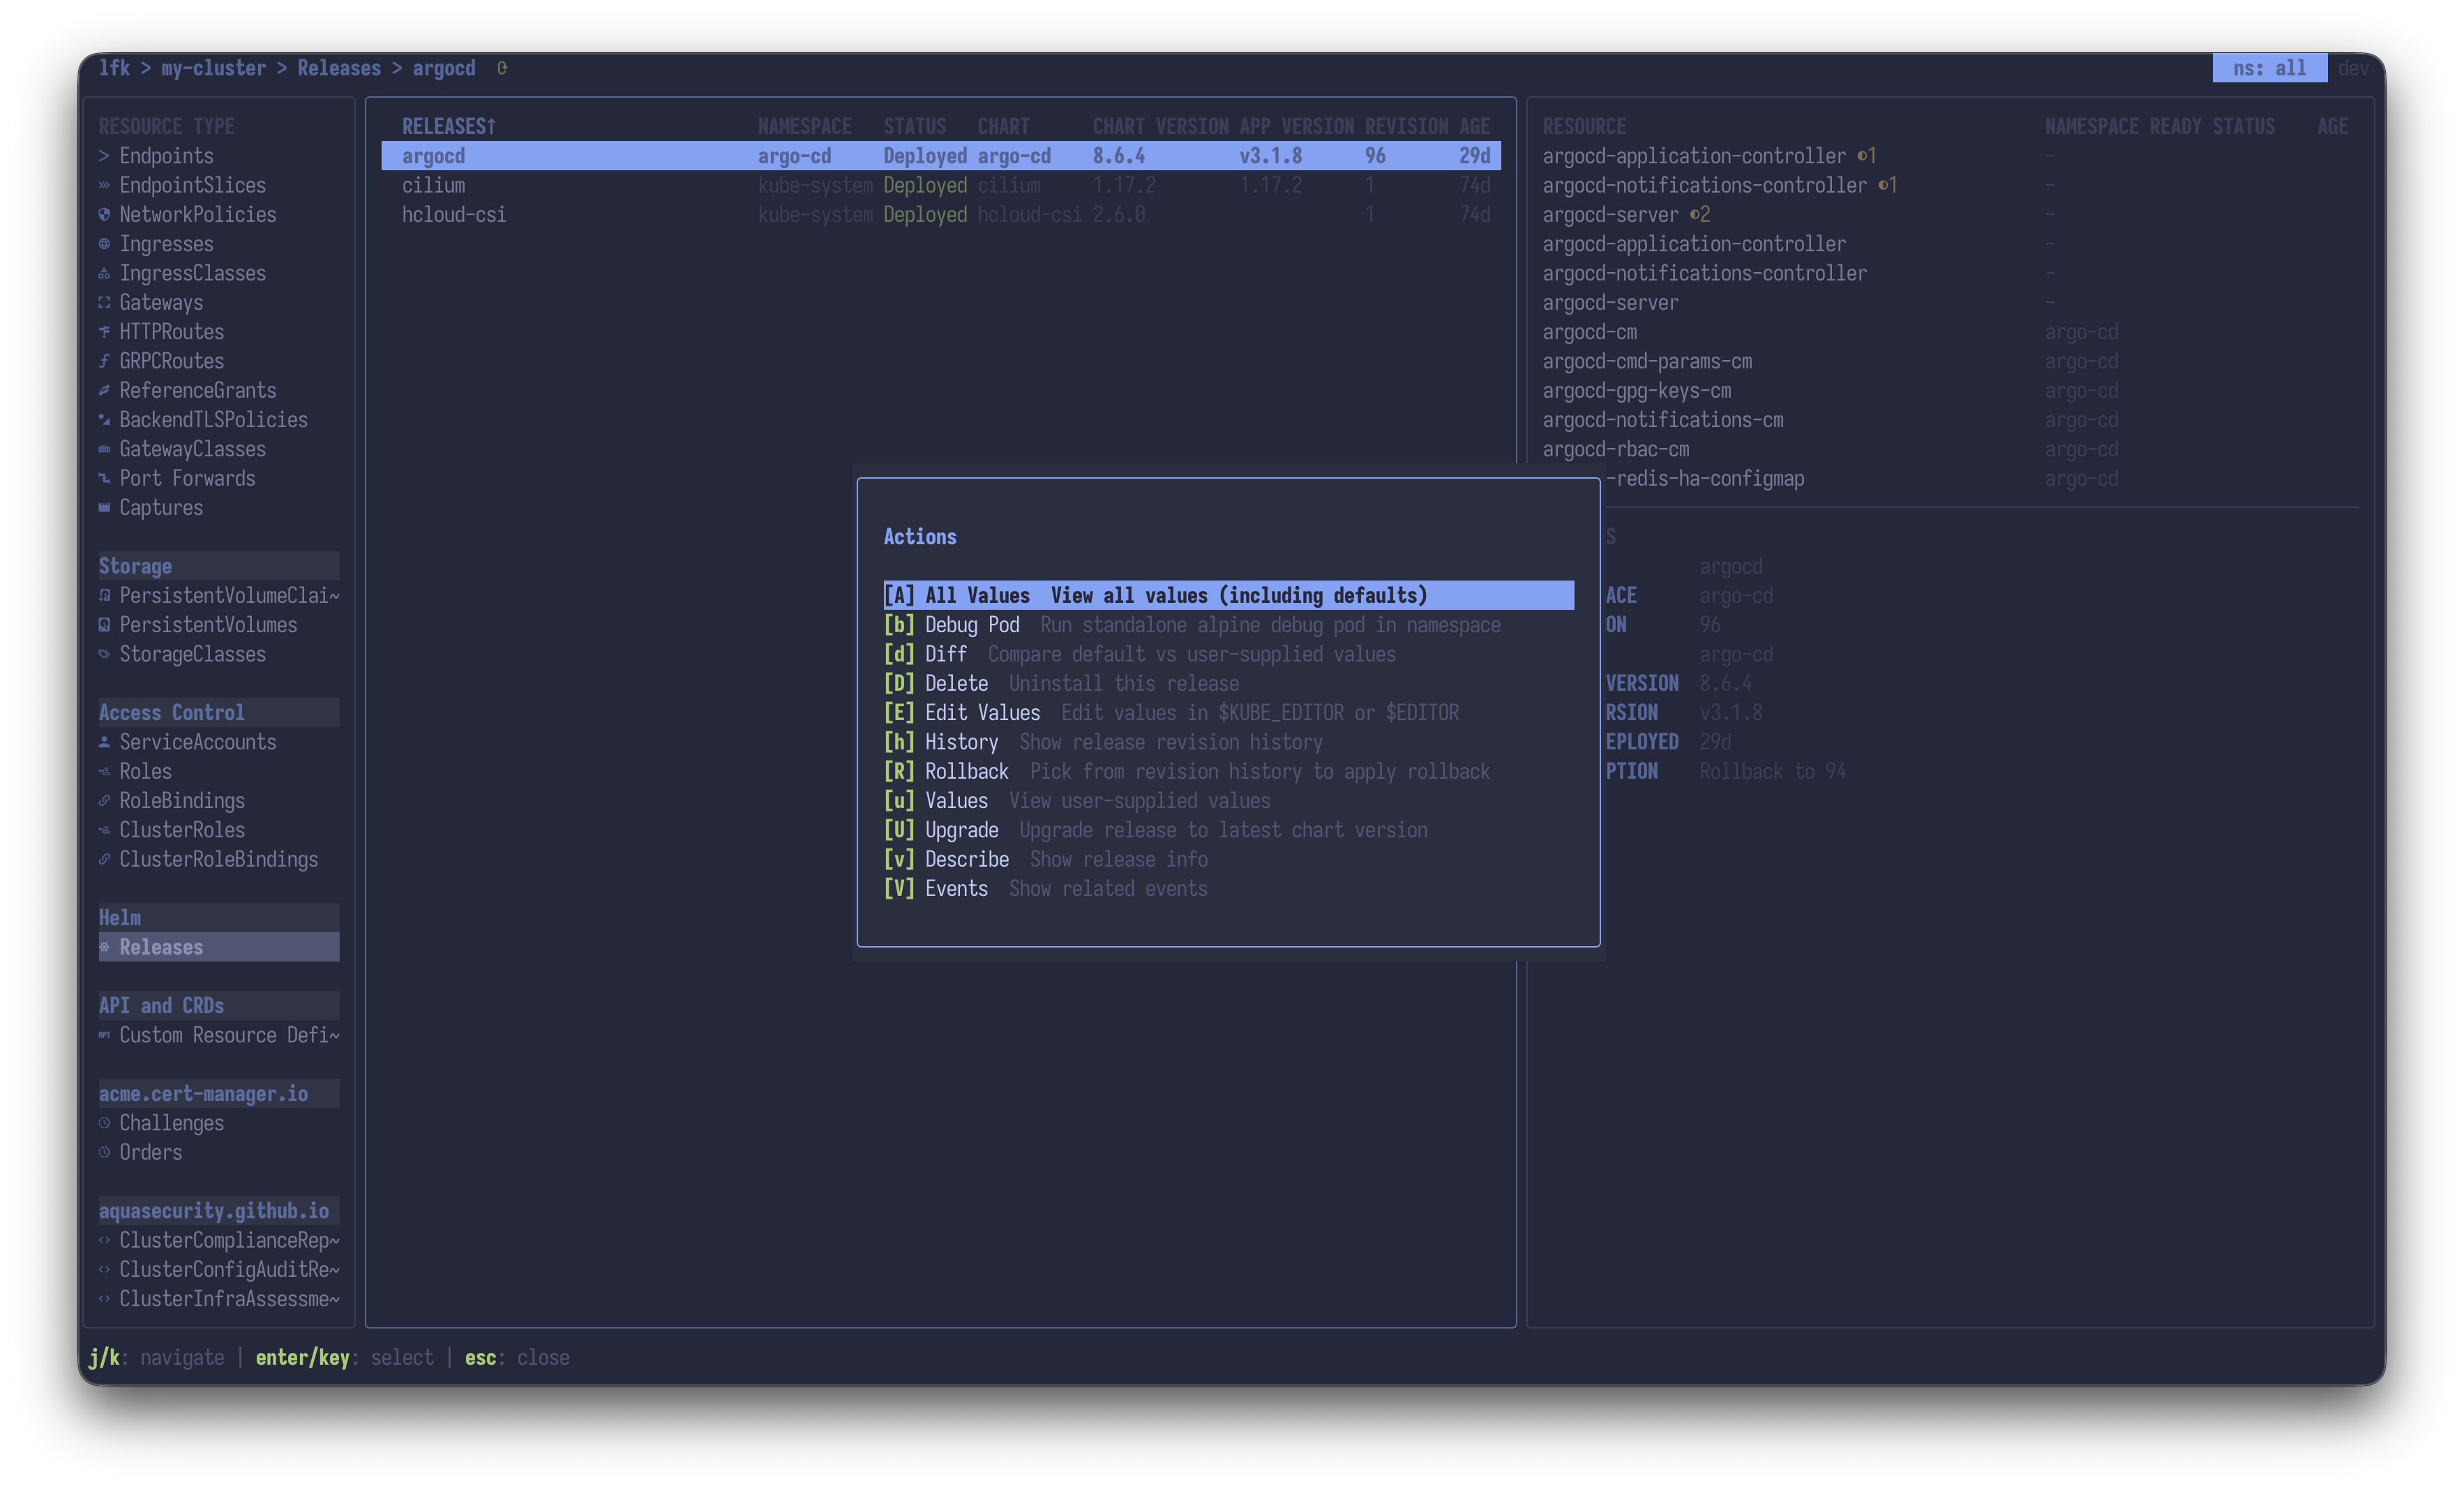2464x1489 pixels.
Task: Click the Releases helm icon
Action: pyautogui.click(x=104, y=947)
